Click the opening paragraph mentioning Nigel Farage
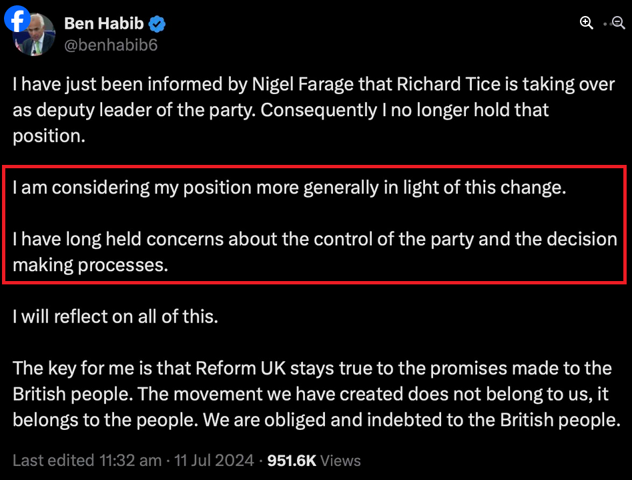The height and width of the screenshot is (480, 632). click(314, 109)
